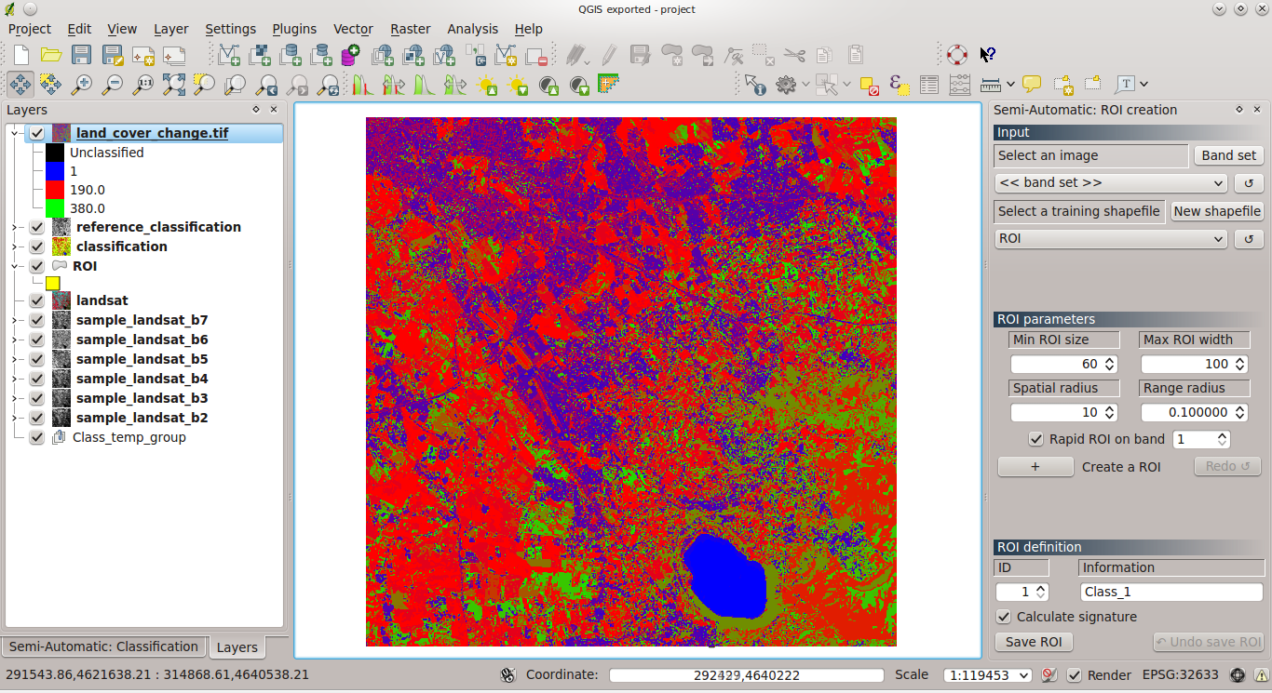Viewport: 1272px width, 693px height.
Task: Switch to Semi-Automatic: Classification tab
Action: (103, 646)
